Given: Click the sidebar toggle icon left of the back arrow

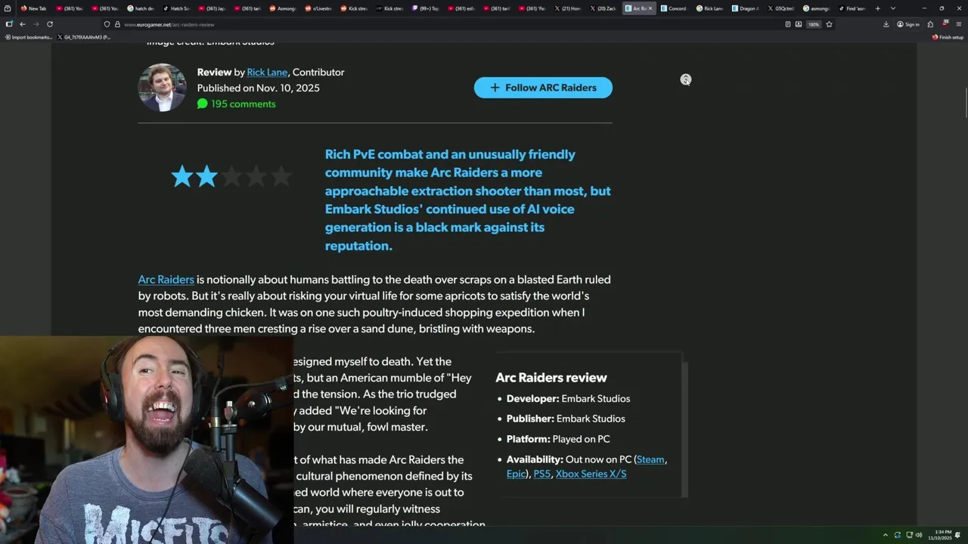Looking at the screenshot, I should point(9,24).
